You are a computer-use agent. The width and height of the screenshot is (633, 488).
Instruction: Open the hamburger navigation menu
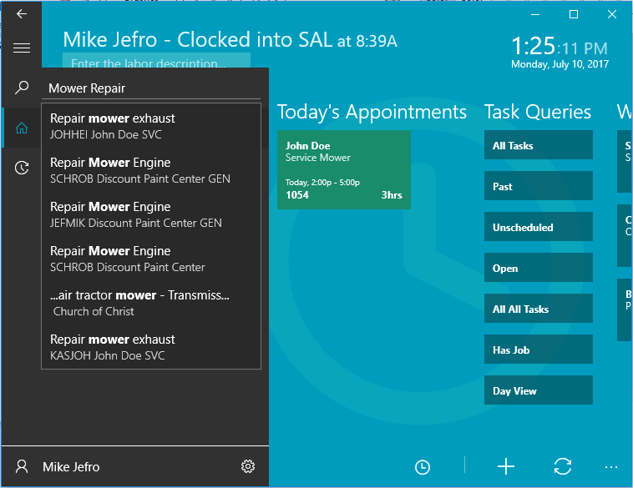click(22, 48)
